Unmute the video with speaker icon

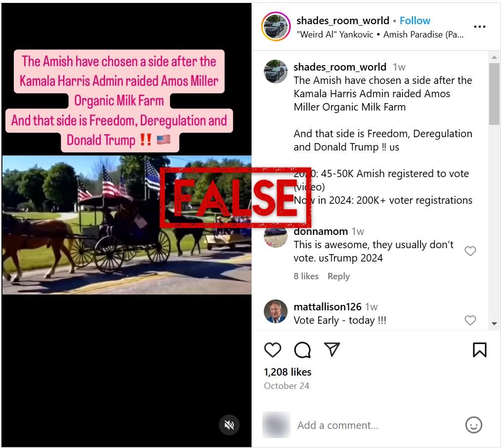point(229,425)
